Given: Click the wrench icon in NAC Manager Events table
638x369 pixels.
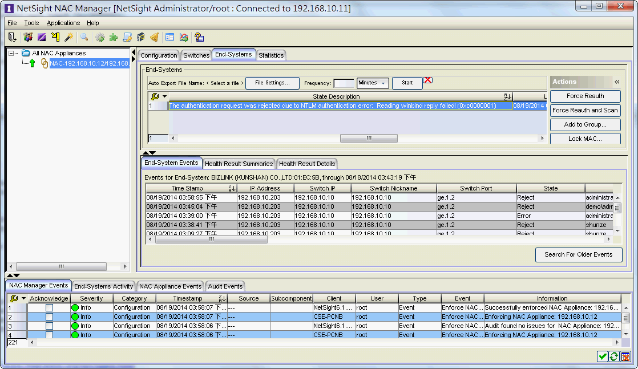Looking at the screenshot, I should (x=14, y=298).
